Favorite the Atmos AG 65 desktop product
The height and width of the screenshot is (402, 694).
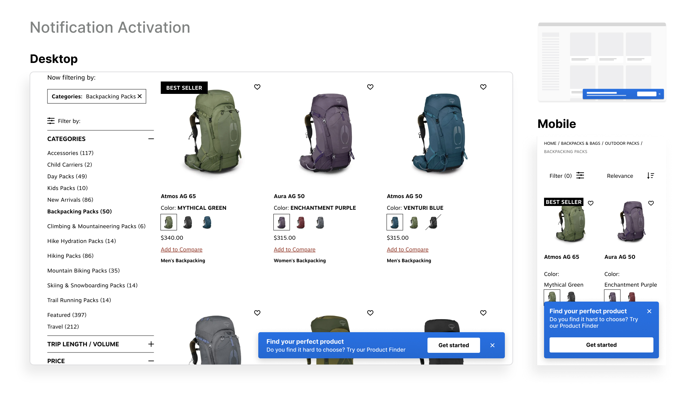pyautogui.click(x=257, y=87)
